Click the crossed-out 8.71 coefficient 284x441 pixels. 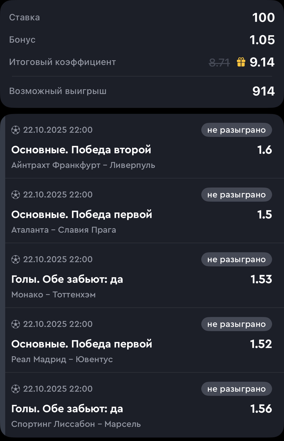219,62
